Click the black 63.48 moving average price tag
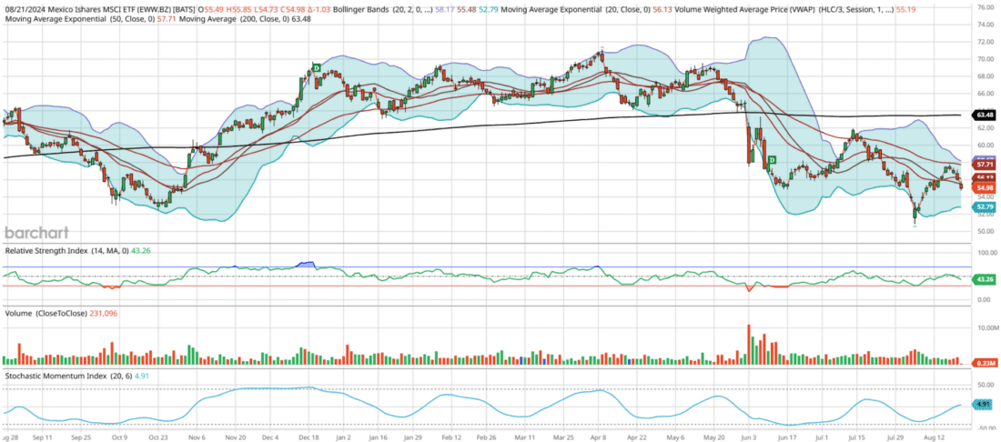 pos(984,115)
